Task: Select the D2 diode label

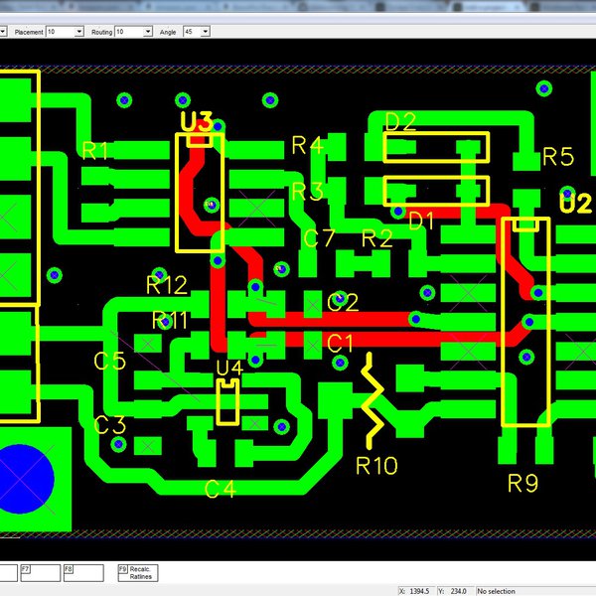Action: pyautogui.click(x=400, y=122)
